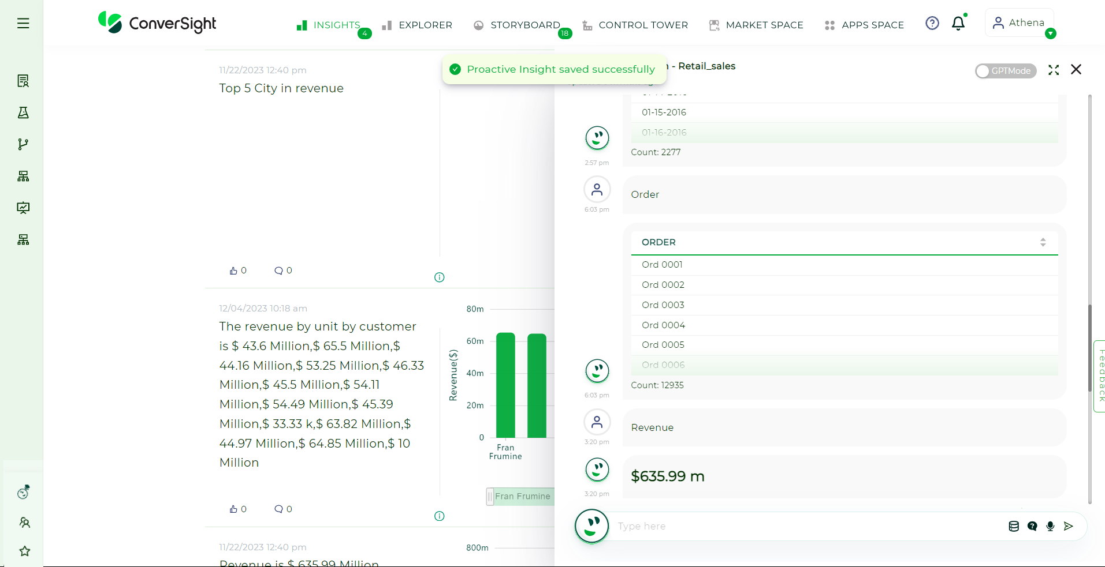
Task: Select row Ord 0003
Action: coord(844,305)
